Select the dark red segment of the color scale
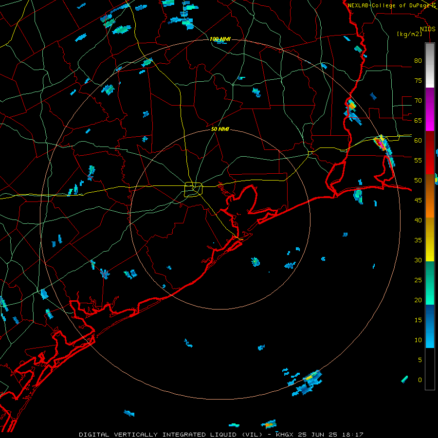 [x=430, y=152]
